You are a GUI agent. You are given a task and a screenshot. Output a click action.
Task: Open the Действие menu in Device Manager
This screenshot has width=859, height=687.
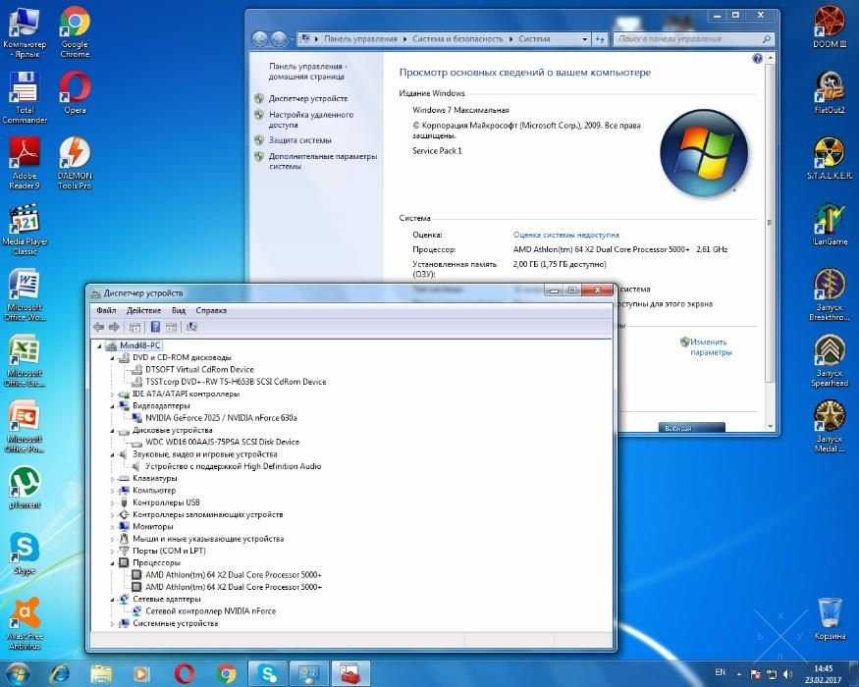pos(143,310)
